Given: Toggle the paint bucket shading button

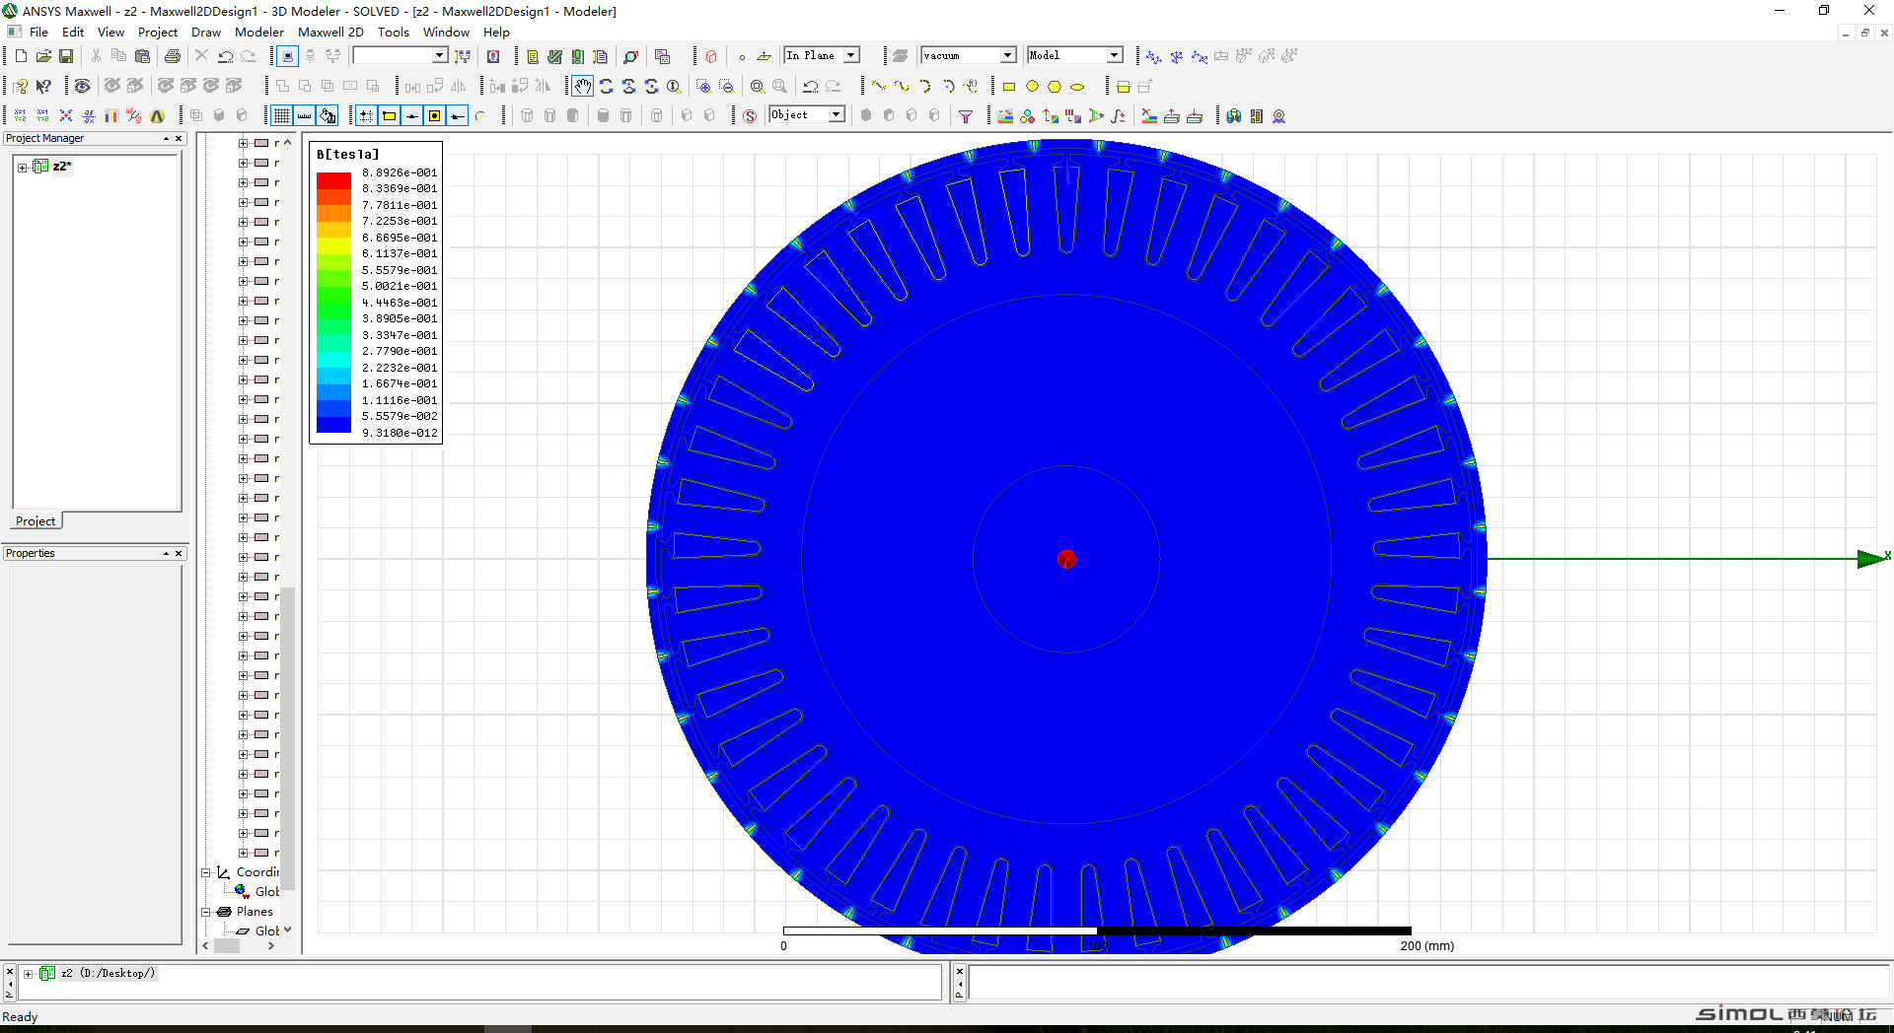Looking at the screenshot, I should pyautogui.click(x=328, y=116).
